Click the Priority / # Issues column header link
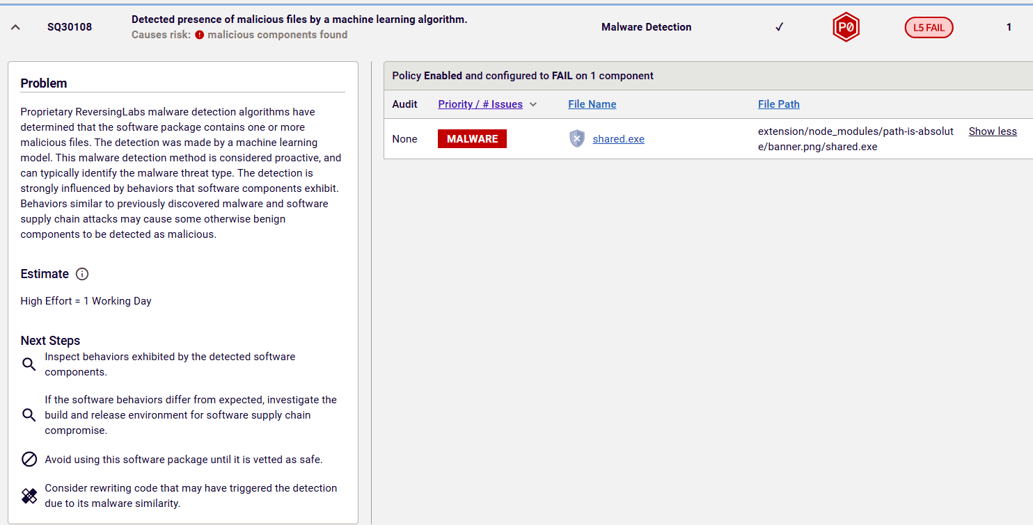The height and width of the screenshot is (525, 1033). (480, 104)
